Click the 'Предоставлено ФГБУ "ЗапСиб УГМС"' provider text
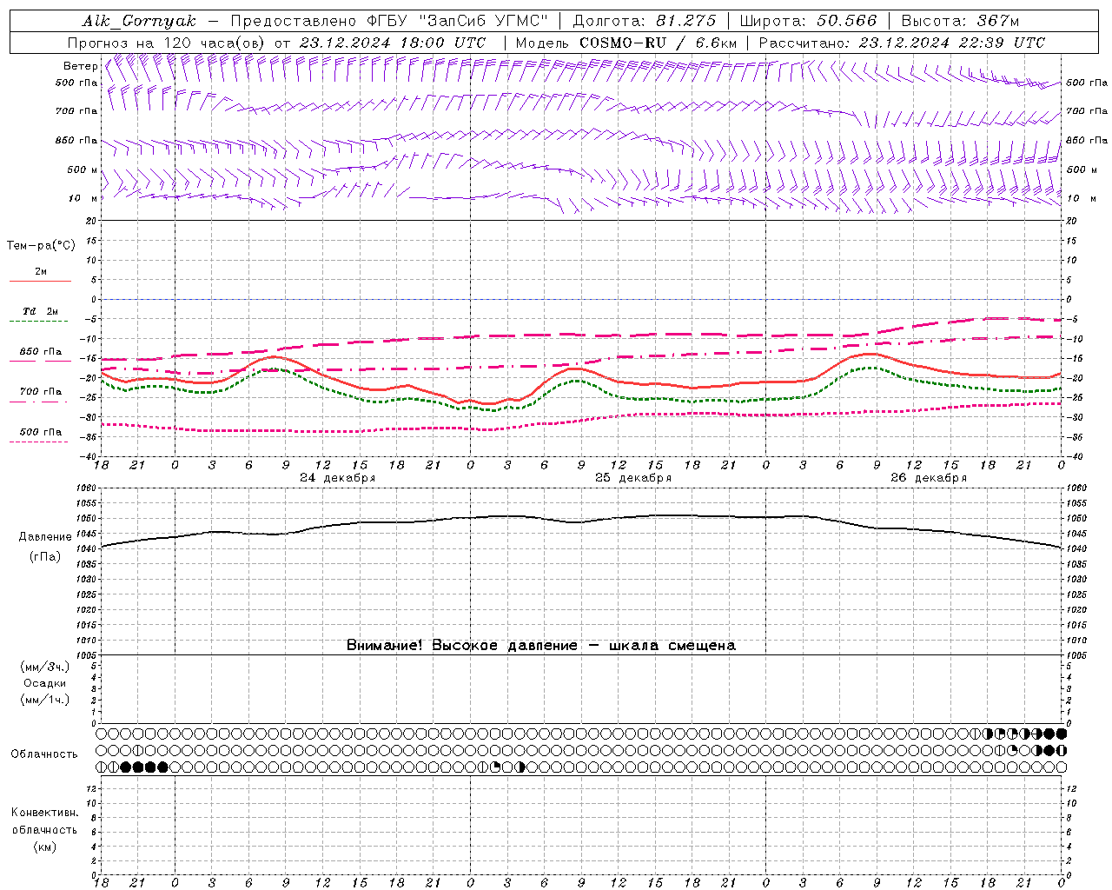Screen dimensions: 1112x890 tap(389, 21)
